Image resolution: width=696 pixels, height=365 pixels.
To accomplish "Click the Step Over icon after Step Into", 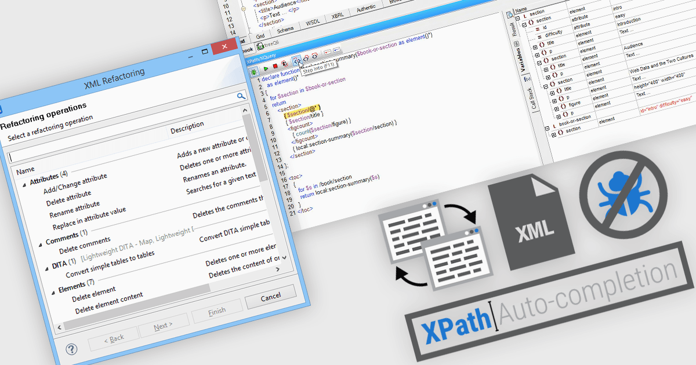I will tap(306, 59).
